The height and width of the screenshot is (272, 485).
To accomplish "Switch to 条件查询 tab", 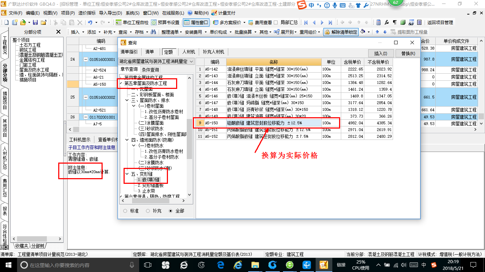I will tap(151, 69).
